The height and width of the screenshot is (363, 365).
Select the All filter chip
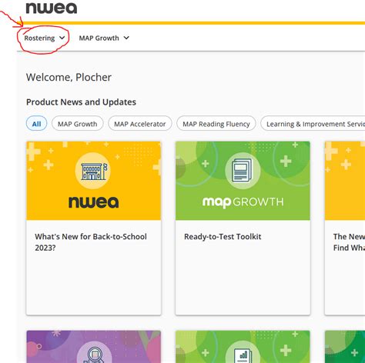tap(36, 124)
